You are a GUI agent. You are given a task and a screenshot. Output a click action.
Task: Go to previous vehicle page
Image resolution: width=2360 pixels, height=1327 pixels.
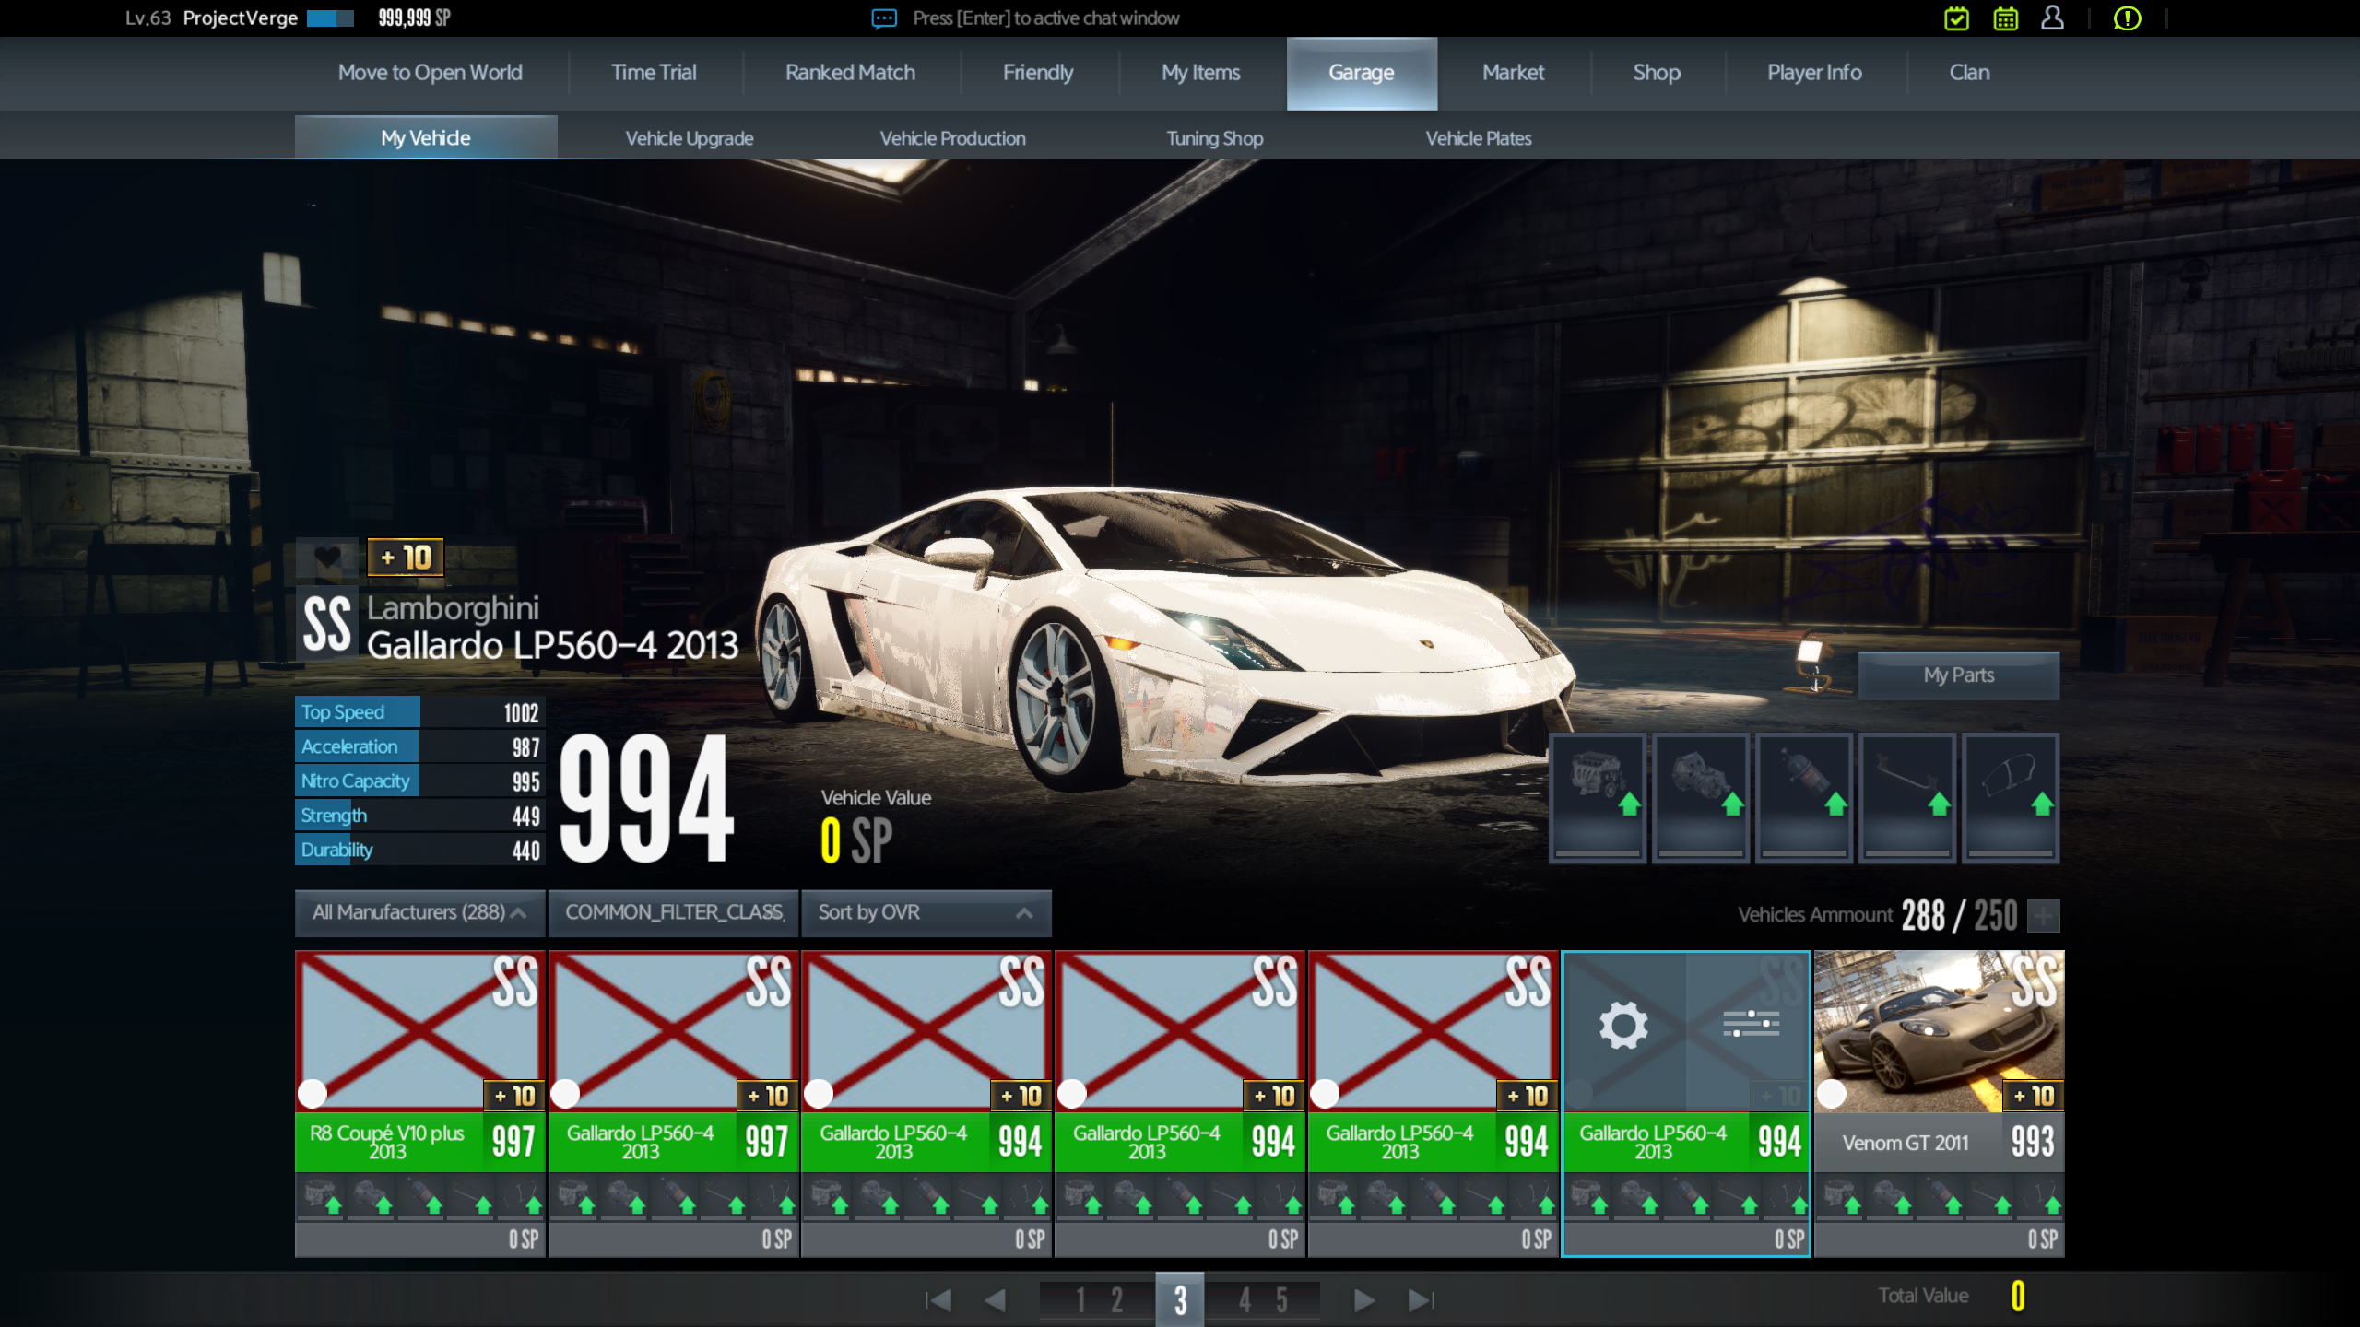(x=996, y=1300)
